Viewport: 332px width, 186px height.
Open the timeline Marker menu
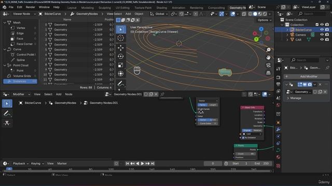62,163
